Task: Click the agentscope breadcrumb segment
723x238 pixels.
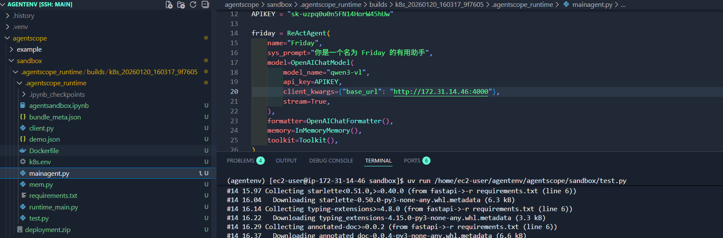Action: point(242,5)
